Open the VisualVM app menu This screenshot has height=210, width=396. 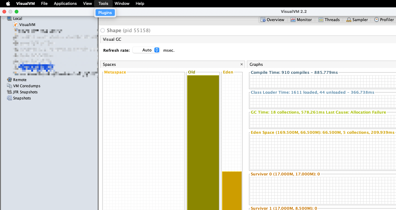[x=25, y=3]
